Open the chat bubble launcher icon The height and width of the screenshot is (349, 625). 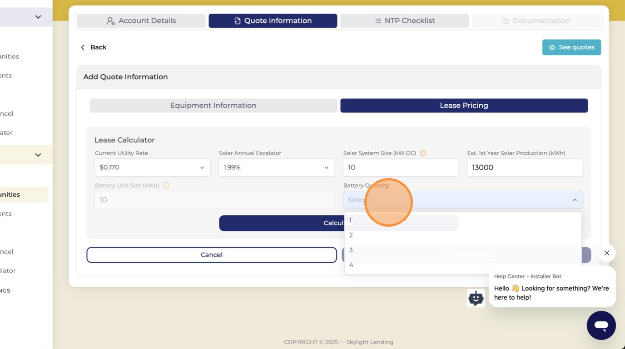(601, 325)
